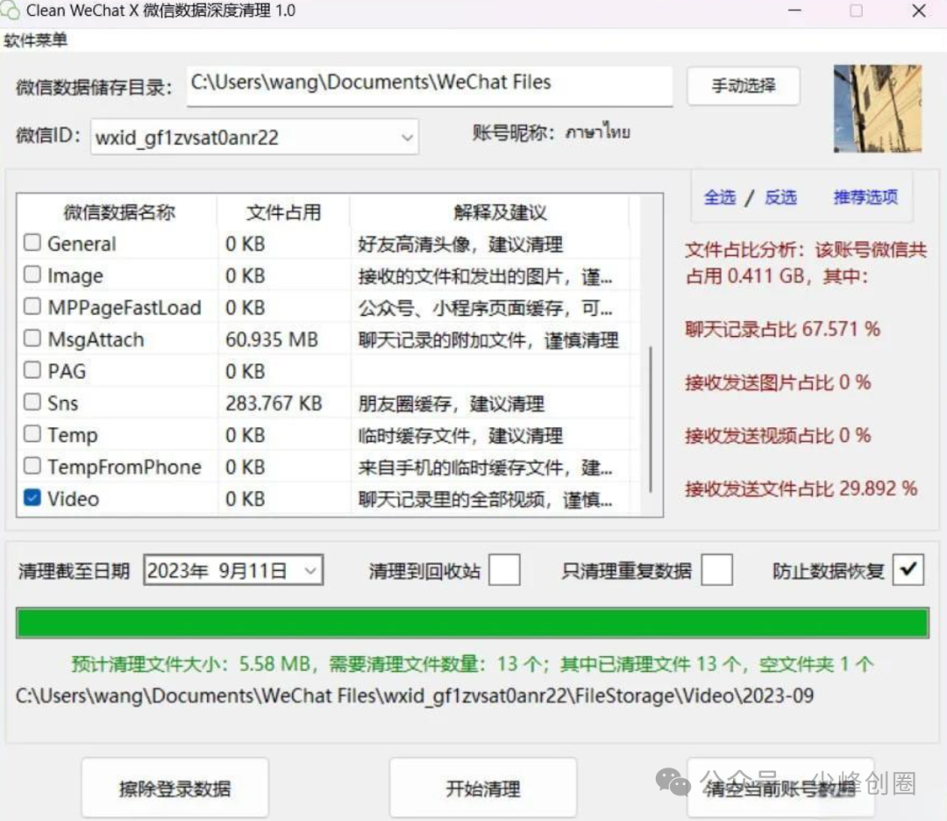Check the MPPageFastLoad checkbox
The height and width of the screenshot is (821, 947).
(x=32, y=307)
